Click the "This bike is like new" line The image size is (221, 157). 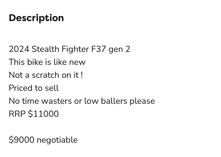[47, 62]
